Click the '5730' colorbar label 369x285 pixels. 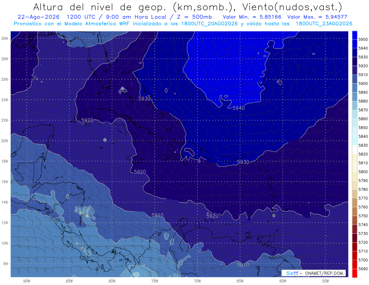pos(363,234)
